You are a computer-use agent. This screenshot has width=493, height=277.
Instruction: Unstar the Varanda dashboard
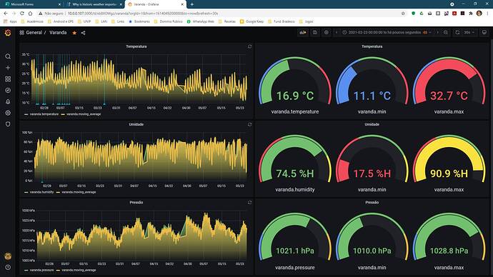(74, 33)
